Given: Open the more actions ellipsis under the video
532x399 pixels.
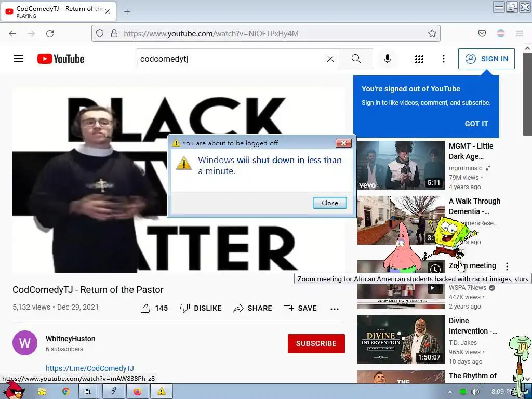Looking at the screenshot, I should 335,309.
